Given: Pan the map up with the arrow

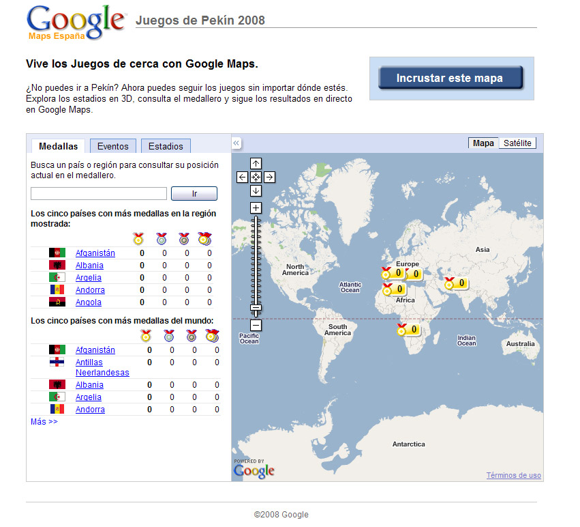Looking at the screenshot, I should point(256,163).
